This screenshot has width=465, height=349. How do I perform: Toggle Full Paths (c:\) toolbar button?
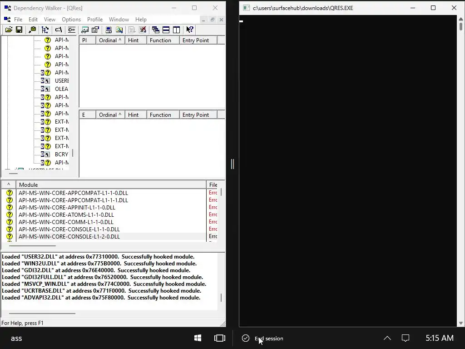(59, 30)
